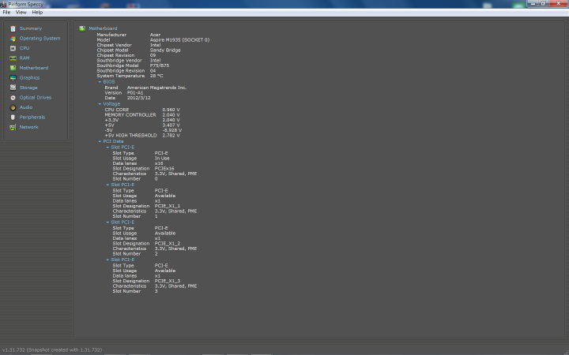Click version text in status bar
The width and height of the screenshot is (569, 355).
tap(52, 350)
